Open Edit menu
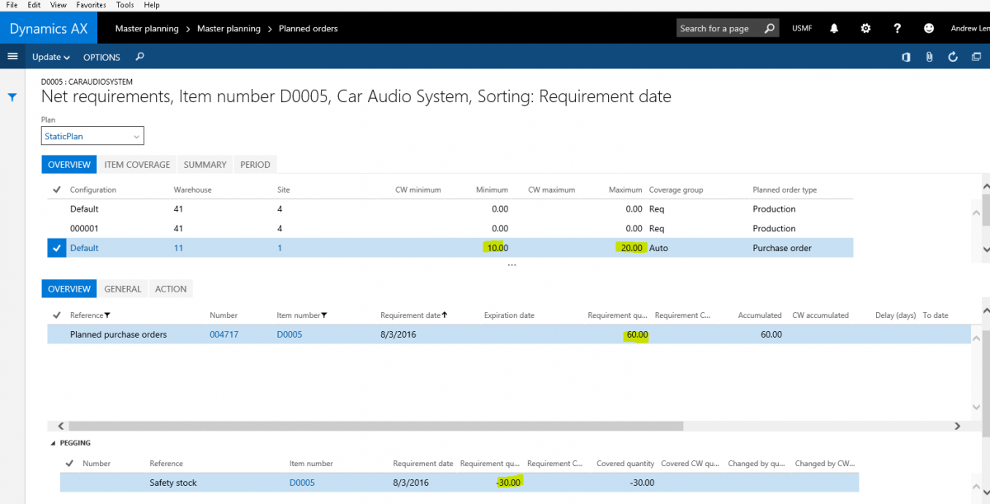 point(34,5)
